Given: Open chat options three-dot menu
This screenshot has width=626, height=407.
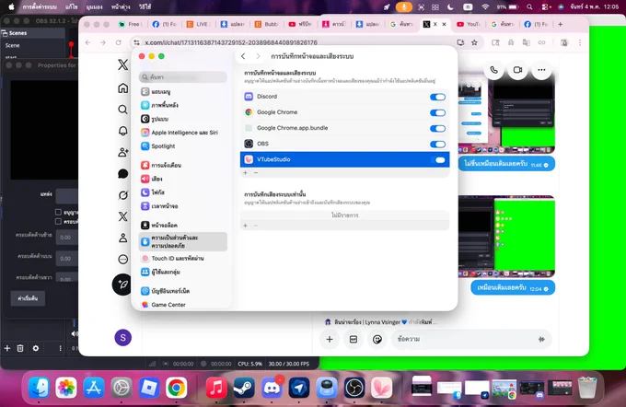Looking at the screenshot, I should [x=541, y=70].
